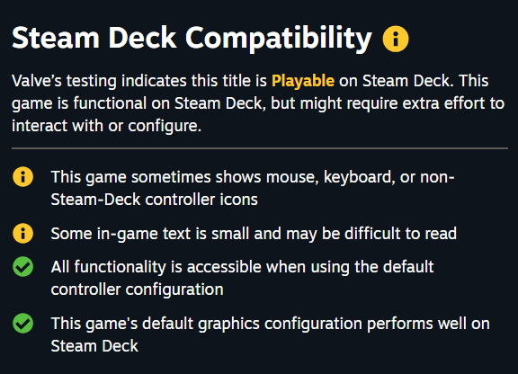Click info icon beside small in-game text warning

tap(22, 233)
